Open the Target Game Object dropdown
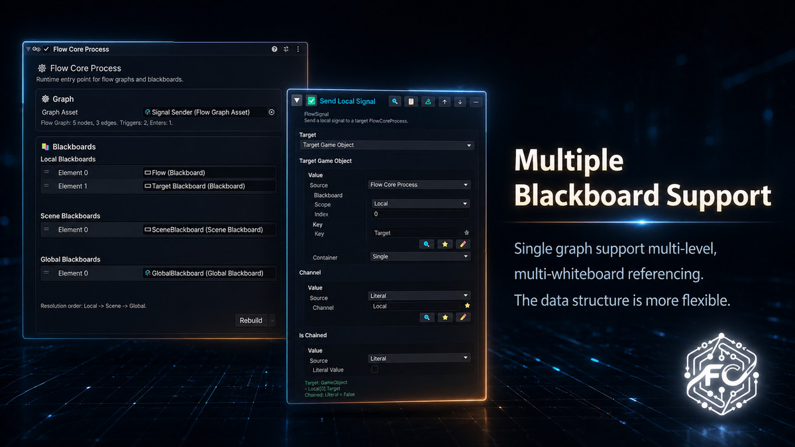Image resolution: width=795 pixels, height=447 pixels. [387, 145]
